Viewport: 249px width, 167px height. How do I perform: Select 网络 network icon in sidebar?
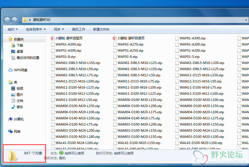coord(10,131)
